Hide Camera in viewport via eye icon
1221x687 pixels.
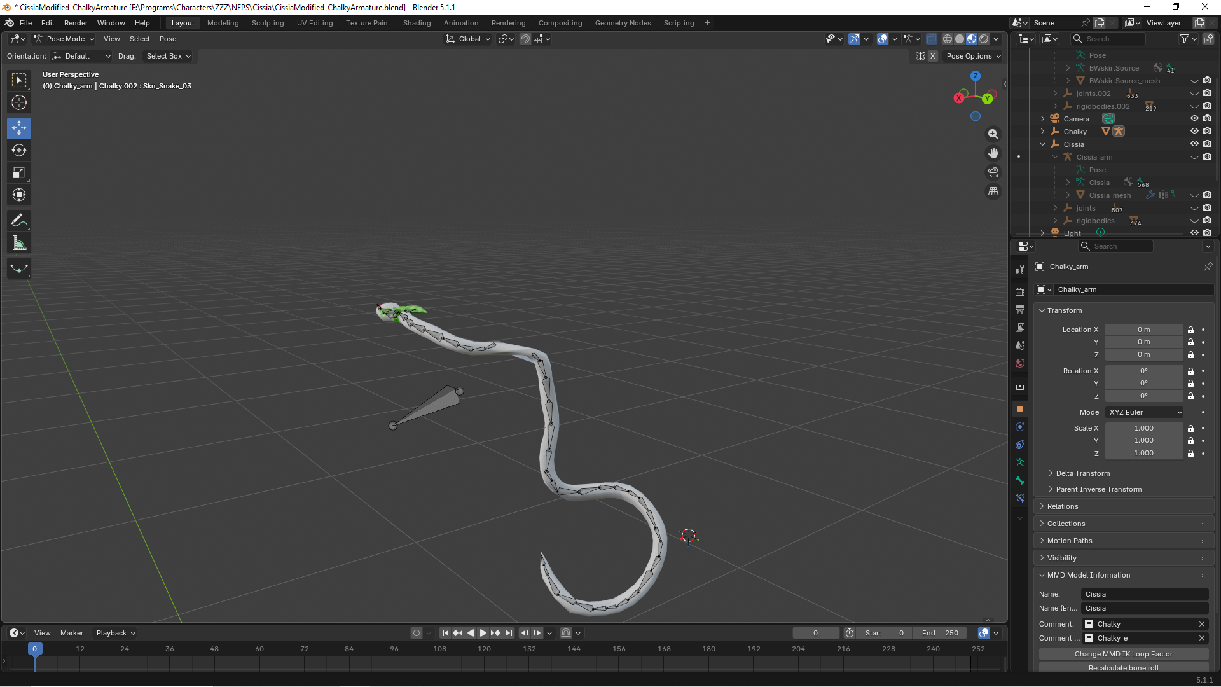click(1194, 118)
